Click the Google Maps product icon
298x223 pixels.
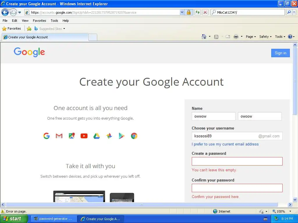point(72,136)
